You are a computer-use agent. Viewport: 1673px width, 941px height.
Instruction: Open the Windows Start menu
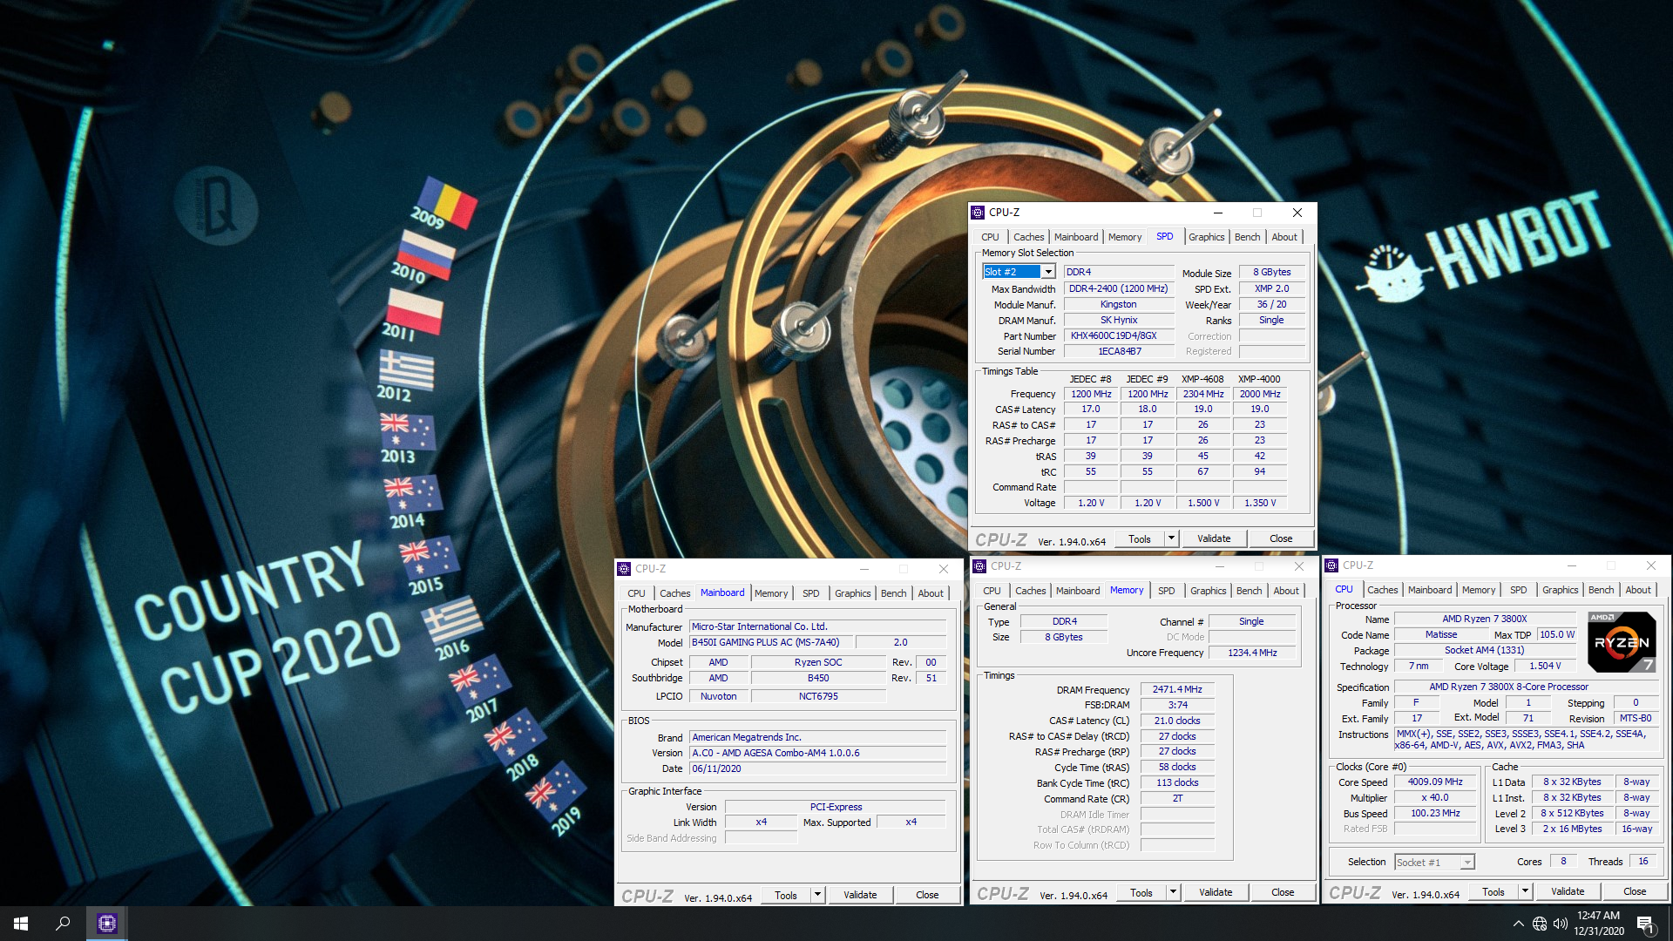click(x=21, y=924)
